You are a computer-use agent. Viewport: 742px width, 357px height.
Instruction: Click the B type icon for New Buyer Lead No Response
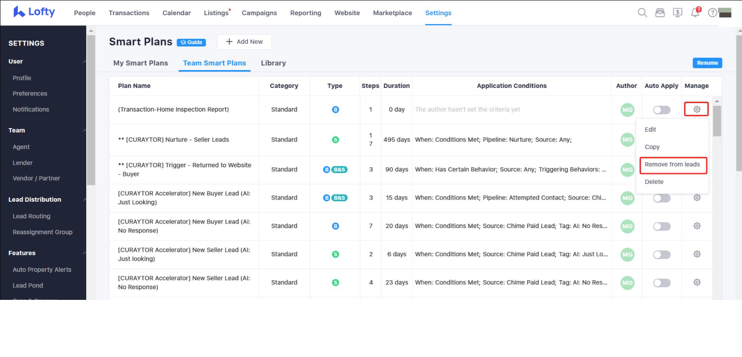point(335,226)
